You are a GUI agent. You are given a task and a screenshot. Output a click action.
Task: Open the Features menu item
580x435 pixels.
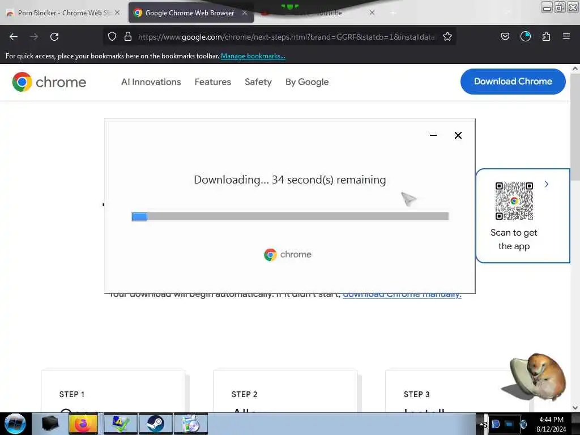[x=213, y=82]
